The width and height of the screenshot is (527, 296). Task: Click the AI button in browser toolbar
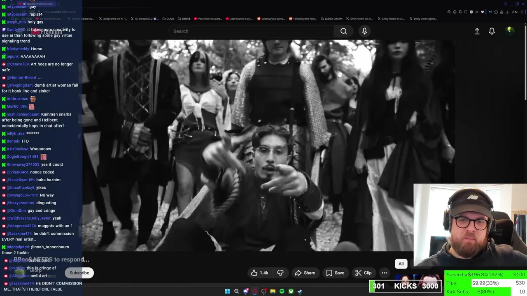(515, 12)
